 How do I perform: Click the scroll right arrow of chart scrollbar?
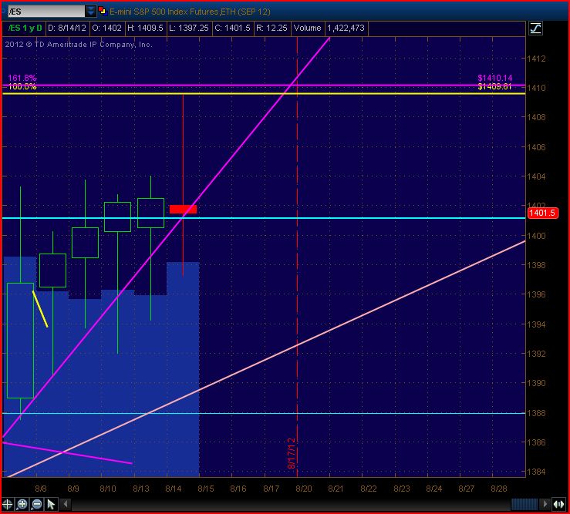coord(545,504)
